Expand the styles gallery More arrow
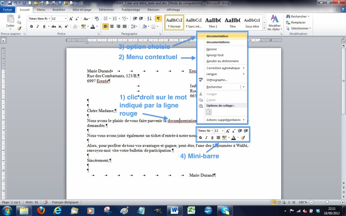The image size is (346, 216). pos(264,28)
